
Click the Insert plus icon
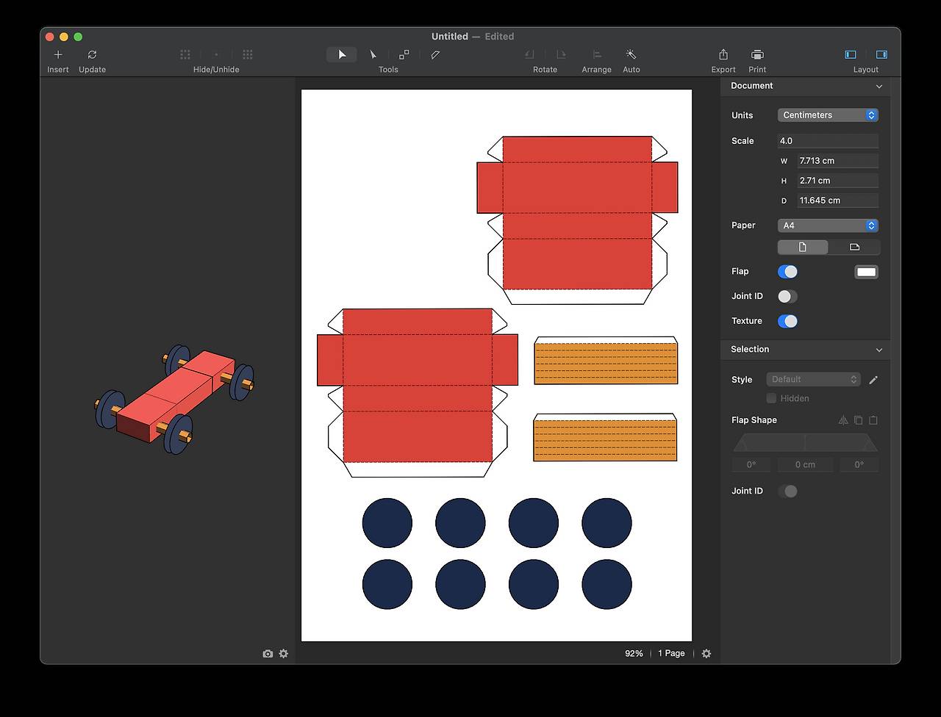[x=58, y=55]
